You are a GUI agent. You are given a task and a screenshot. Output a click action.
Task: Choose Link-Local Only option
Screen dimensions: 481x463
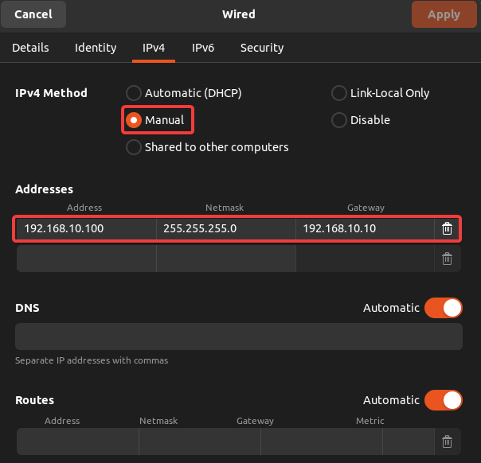coord(339,93)
